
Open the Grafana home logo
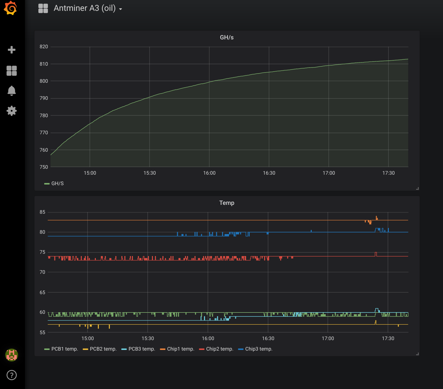coord(11,8)
